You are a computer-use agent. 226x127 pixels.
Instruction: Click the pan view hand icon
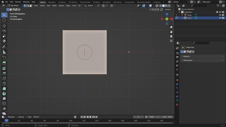click(x=171, y=32)
